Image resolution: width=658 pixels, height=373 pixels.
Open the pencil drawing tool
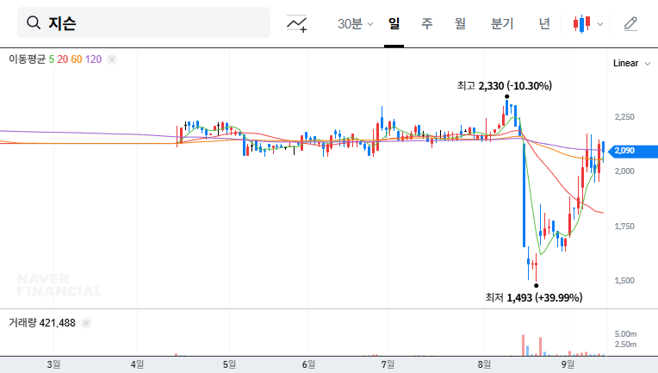point(630,24)
